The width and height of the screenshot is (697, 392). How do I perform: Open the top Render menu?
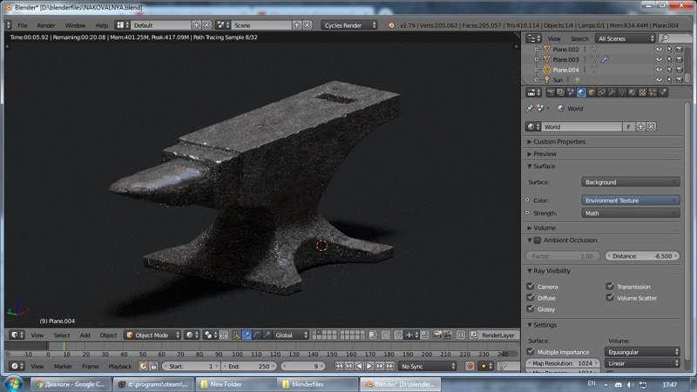click(46, 25)
